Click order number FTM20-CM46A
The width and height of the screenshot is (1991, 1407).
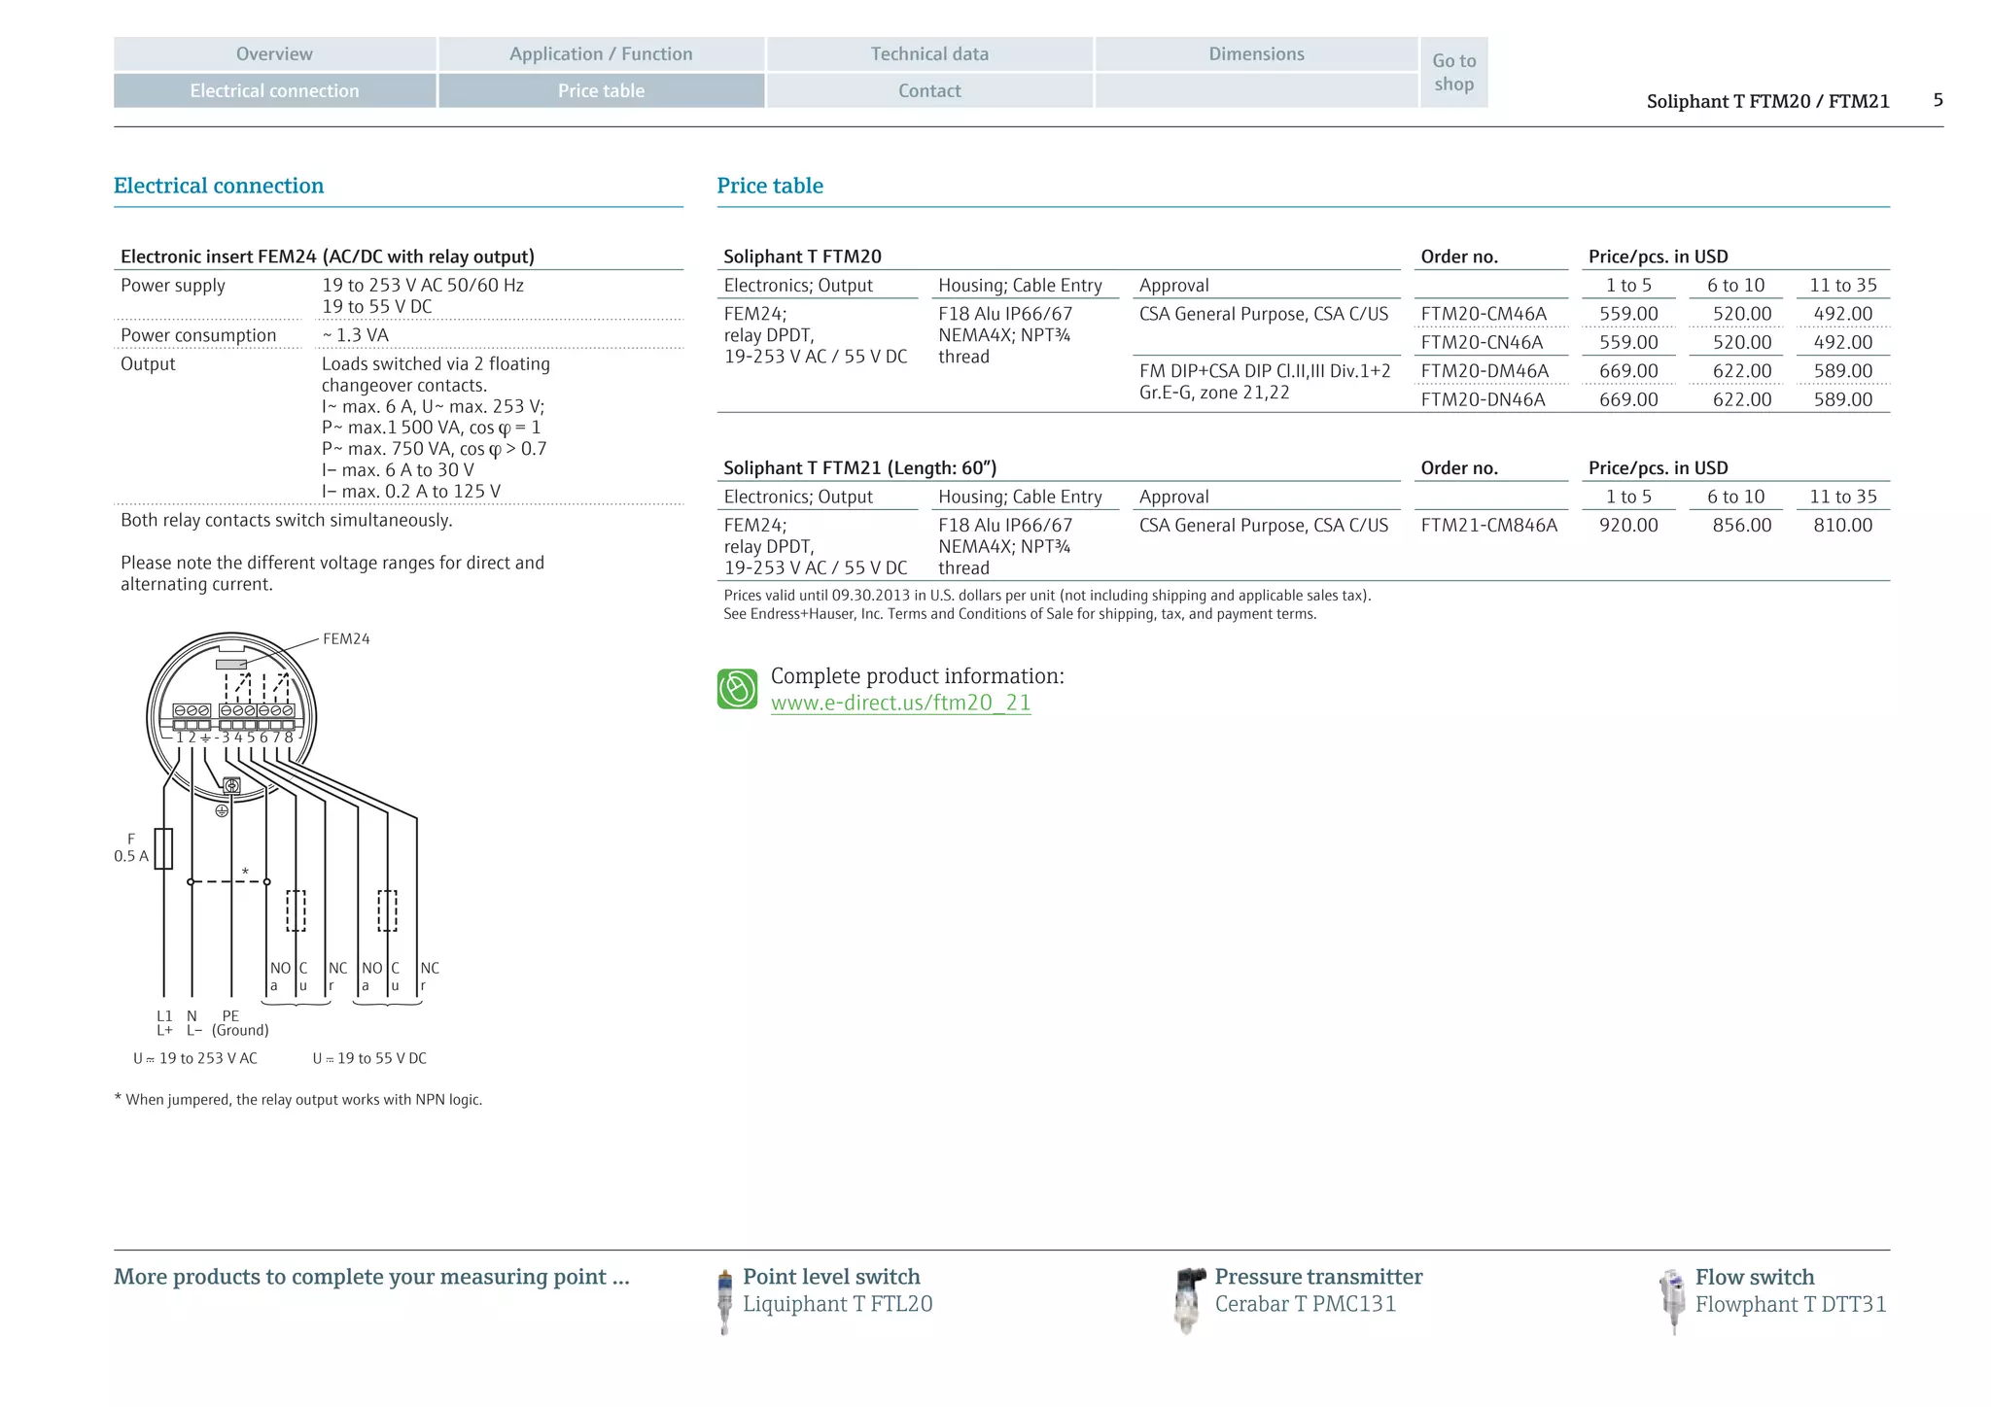[x=1483, y=314]
